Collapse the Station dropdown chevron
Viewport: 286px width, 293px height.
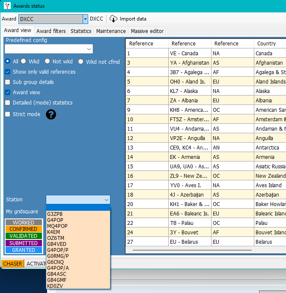click(107, 200)
